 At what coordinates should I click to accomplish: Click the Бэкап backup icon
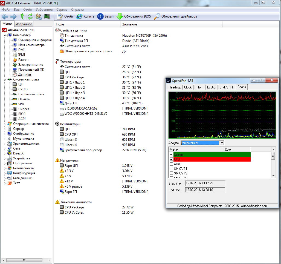pos(100,16)
